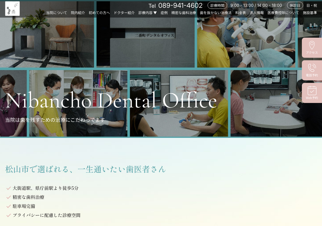Click the 駐車場完備 list item
The height and width of the screenshot is (226, 322).
click(x=24, y=206)
